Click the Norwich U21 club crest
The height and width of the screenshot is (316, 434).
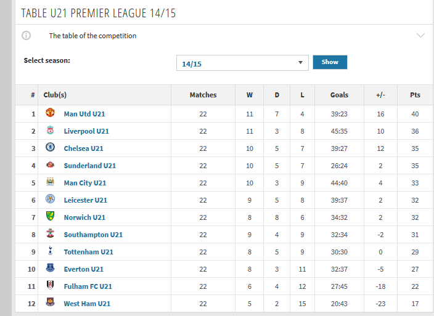click(x=50, y=216)
